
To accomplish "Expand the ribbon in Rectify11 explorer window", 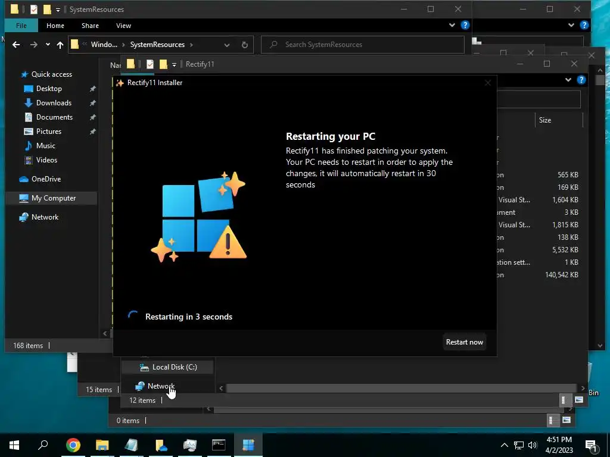I will [x=568, y=80].
